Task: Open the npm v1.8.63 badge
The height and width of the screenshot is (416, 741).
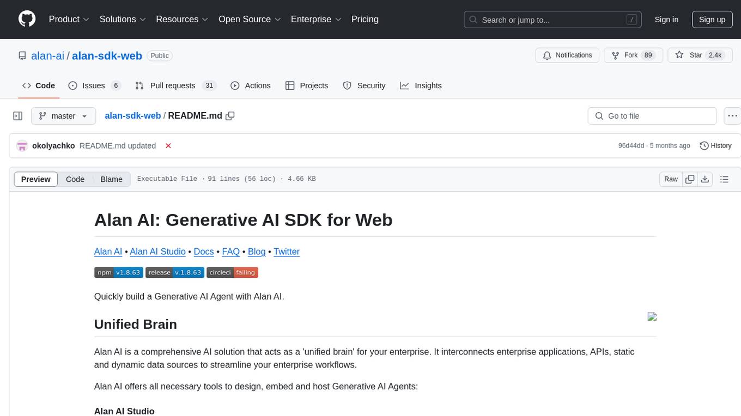Action: coord(119,272)
